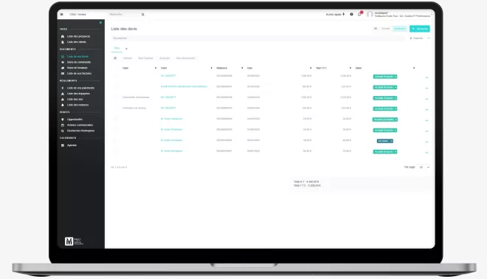This screenshot has width=487, height=279.
Task: Select the 'Tous' tab above the table
Action: 117,48
